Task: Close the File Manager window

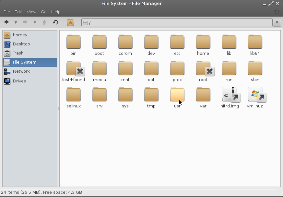Action: (x=277, y=4)
